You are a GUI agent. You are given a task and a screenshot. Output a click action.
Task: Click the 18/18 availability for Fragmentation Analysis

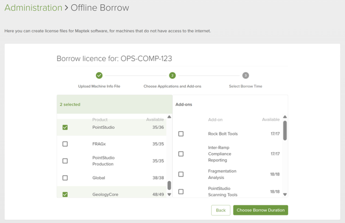click(x=275, y=174)
